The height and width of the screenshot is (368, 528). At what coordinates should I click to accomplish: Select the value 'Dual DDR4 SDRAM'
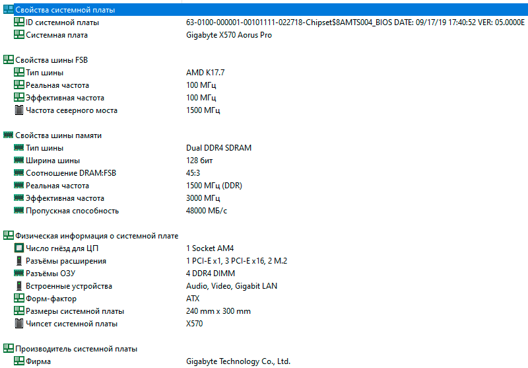219,148
